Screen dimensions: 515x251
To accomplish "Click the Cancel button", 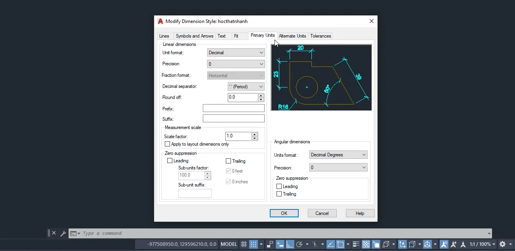I will tap(322, 213).
